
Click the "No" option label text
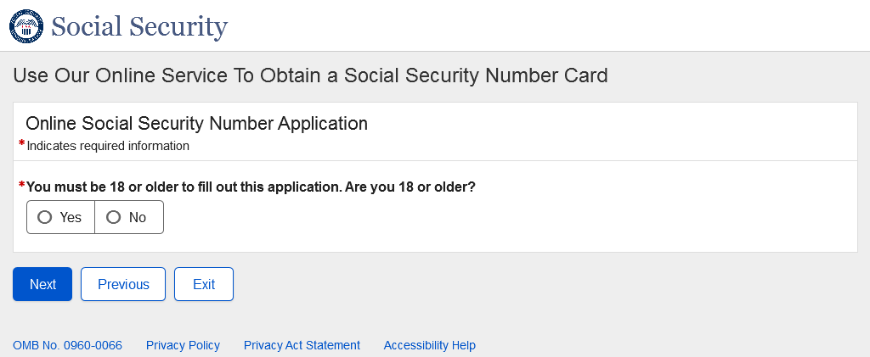pyautogui.click(x=138, y=218)
